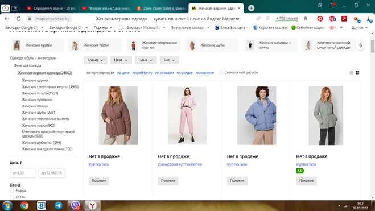
Task: Expand the Гаджеты bookmarks folder
Action: [103, 27]
